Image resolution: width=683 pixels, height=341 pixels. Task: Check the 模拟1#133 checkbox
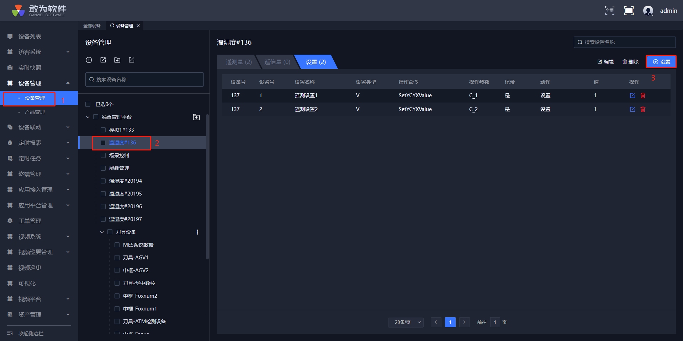pyautogui.click(x=103, y=130)
